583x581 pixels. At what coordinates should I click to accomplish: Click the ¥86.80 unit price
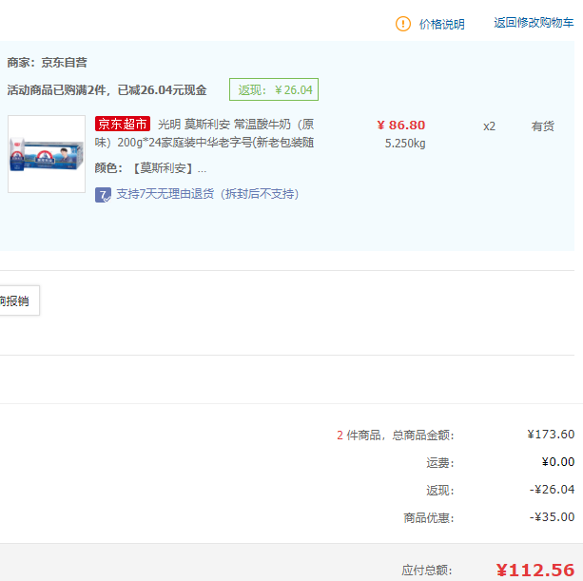point(400,126)
